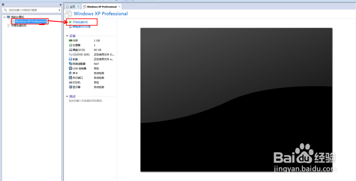Viewport: 356px width, 181px height.
Task: Click into the library search field
Action: (x=32, y=10)
